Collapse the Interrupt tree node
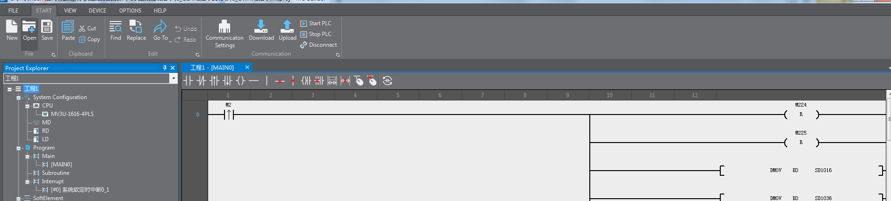This screenshot has height=201, width=891. (x=28, y=181)
